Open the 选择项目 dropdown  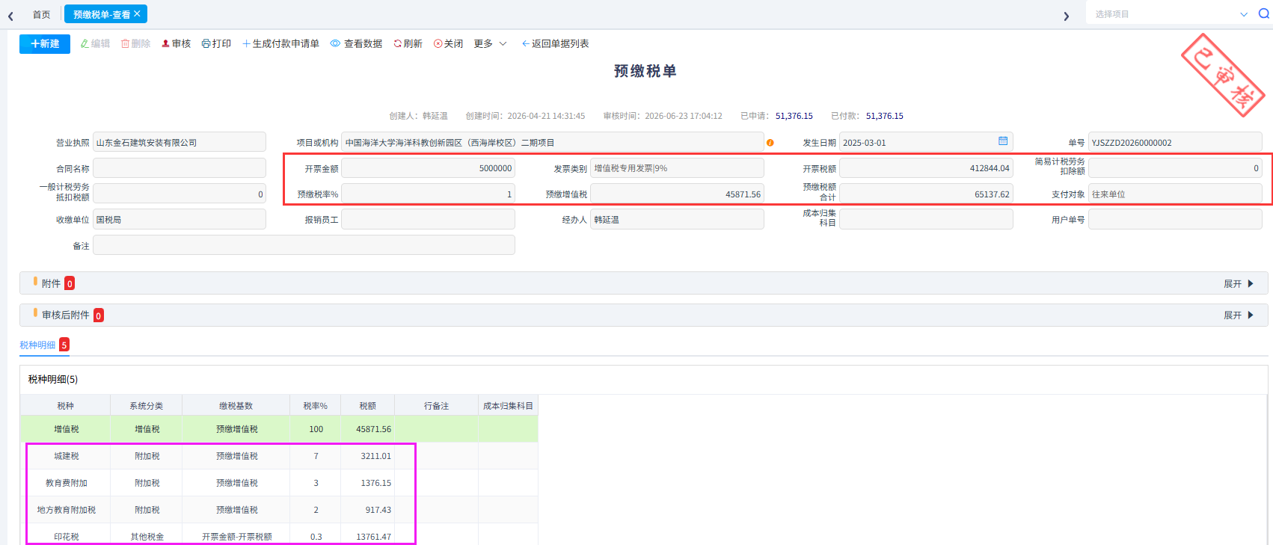(x=1171, y=14)
